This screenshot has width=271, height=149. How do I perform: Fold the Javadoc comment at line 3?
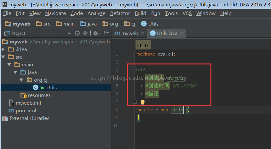coord(135,70)
